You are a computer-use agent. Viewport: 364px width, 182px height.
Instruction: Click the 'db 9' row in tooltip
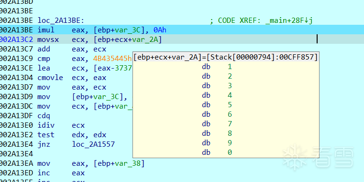pos(217,142)
